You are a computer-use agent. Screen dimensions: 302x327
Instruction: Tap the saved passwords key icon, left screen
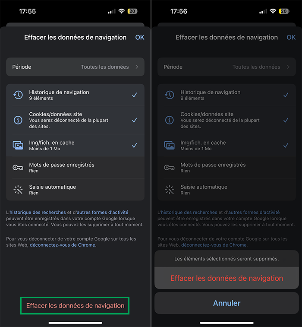(x=18, y=168)
